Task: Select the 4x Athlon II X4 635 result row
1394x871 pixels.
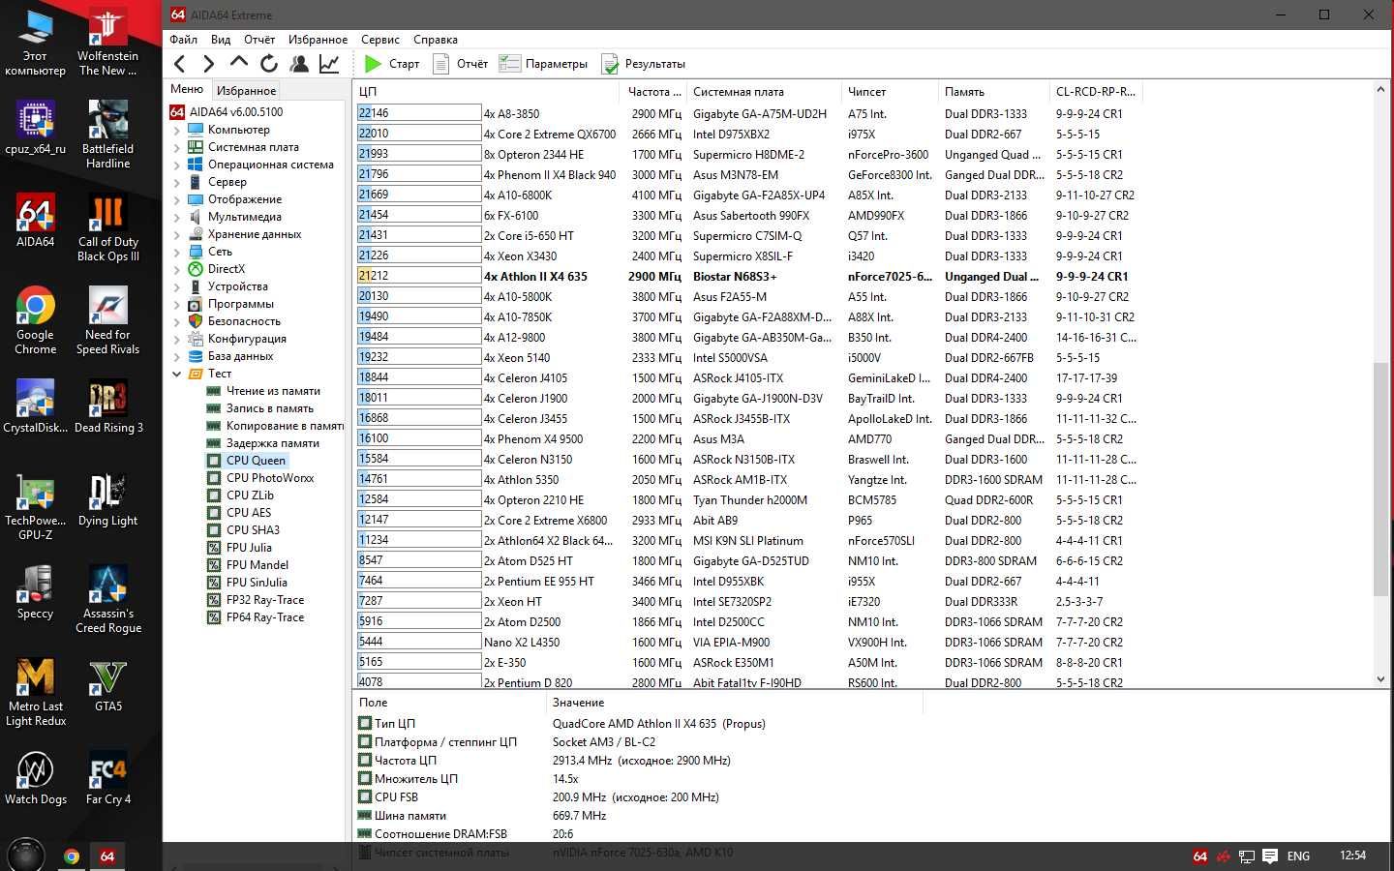Action: [x=750, y=277]
